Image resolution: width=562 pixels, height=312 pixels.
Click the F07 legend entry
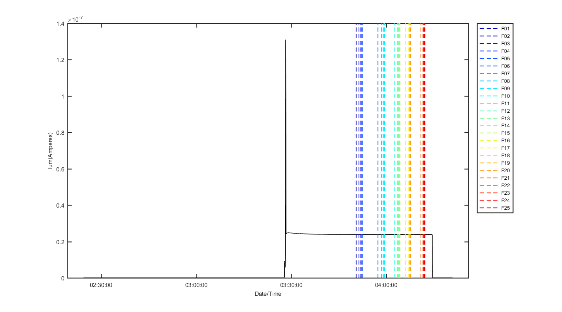pos(495,74)
